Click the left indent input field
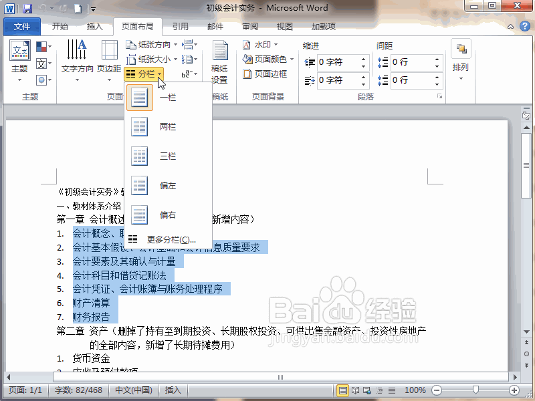The width and height of the screenshot is (535, 401). coord(338,62)
